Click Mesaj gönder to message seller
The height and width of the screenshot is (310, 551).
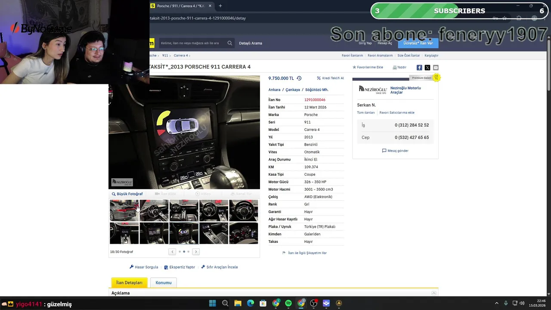click(395, 151)
